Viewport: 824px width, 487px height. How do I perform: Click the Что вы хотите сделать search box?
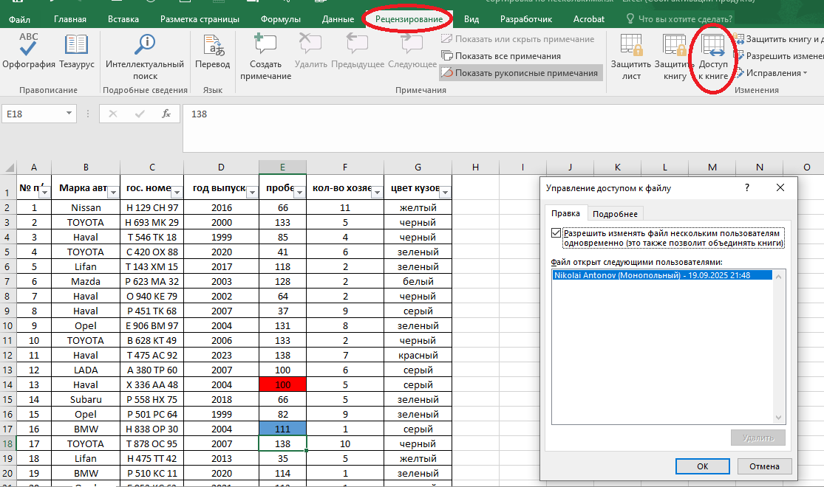679,19
